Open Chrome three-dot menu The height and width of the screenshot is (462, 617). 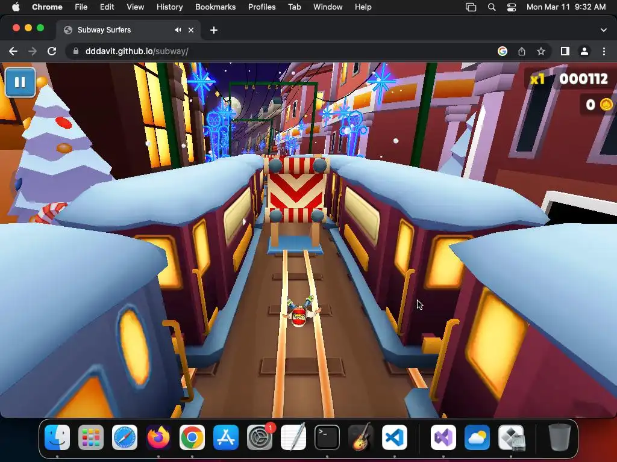[x=604, y=51]
